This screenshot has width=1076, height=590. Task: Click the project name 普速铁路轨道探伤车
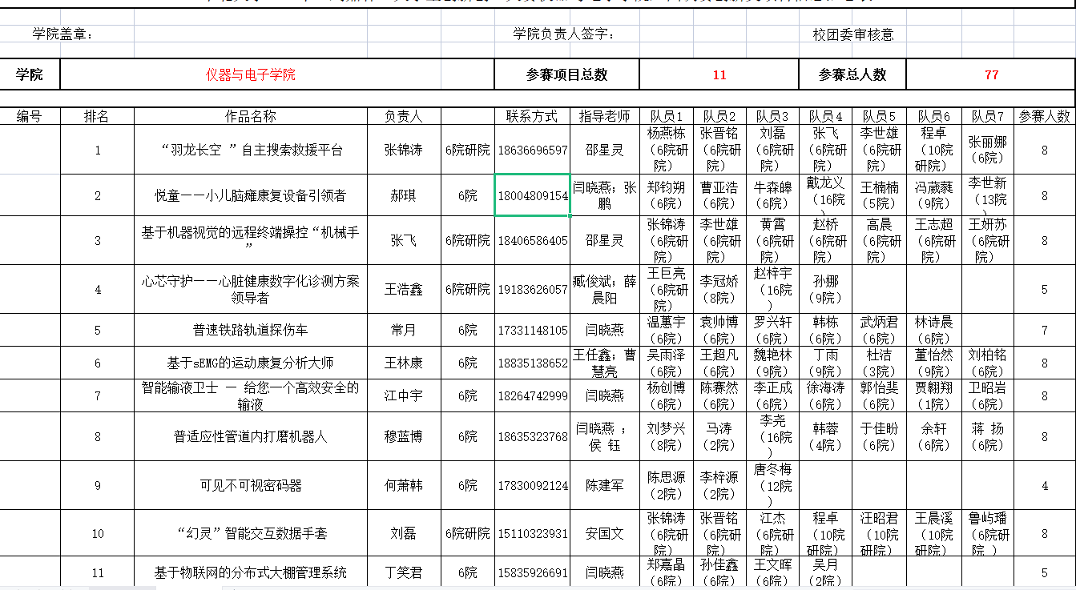tap(250, 330)
